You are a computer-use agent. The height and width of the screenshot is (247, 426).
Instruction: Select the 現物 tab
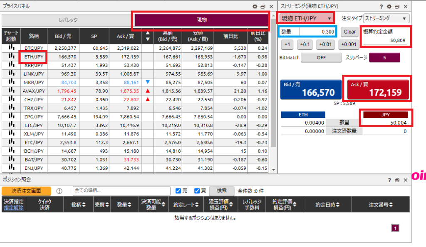coord(201,20)
